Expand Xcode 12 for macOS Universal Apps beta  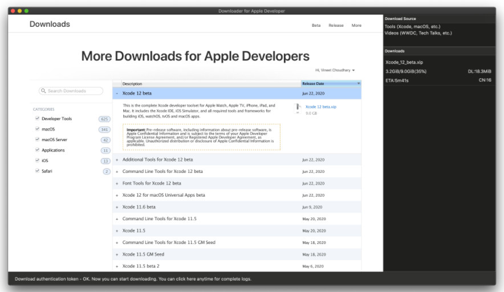(x=117, y=195)
